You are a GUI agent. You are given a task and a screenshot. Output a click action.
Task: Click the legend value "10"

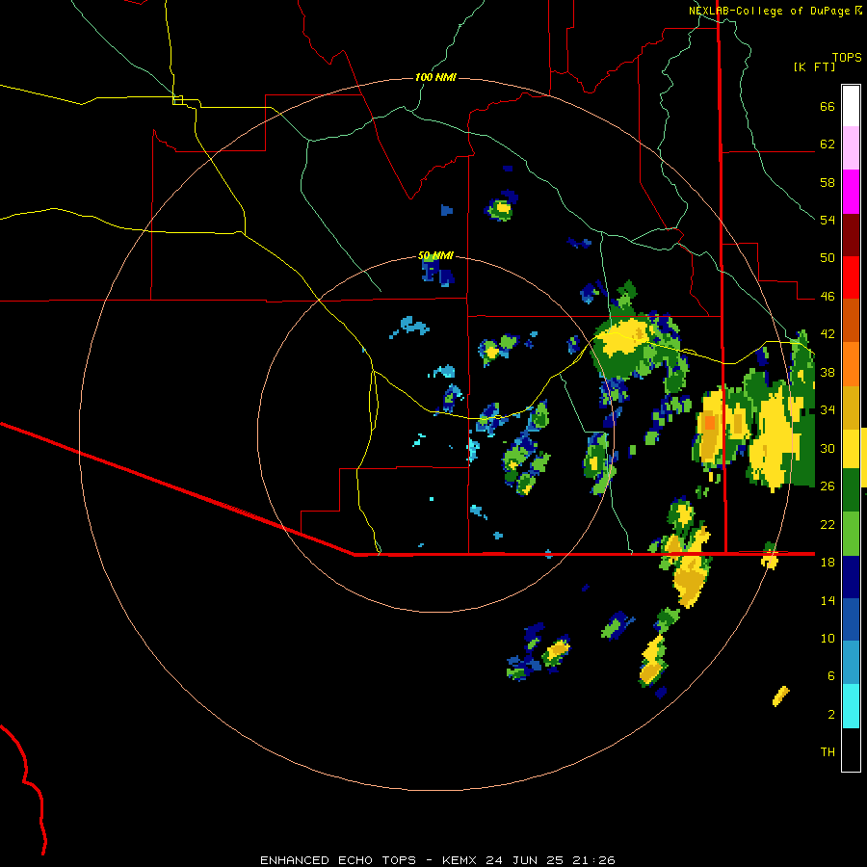click(x=828, y=638)
